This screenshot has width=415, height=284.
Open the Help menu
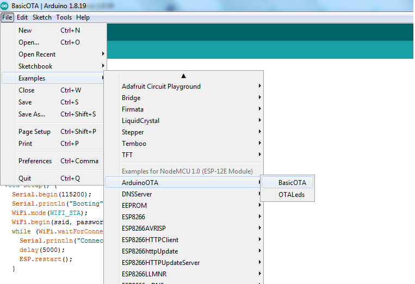[83, 17]
